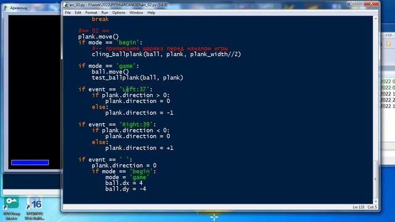
Task: Open the Format menu
Action: click(91, 12)
